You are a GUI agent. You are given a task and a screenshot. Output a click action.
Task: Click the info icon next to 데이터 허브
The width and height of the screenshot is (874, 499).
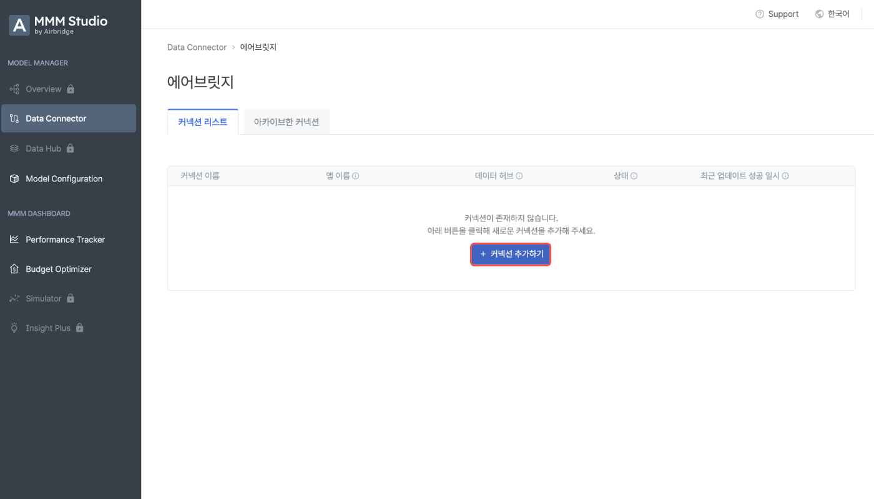click(x=519, y=176)
